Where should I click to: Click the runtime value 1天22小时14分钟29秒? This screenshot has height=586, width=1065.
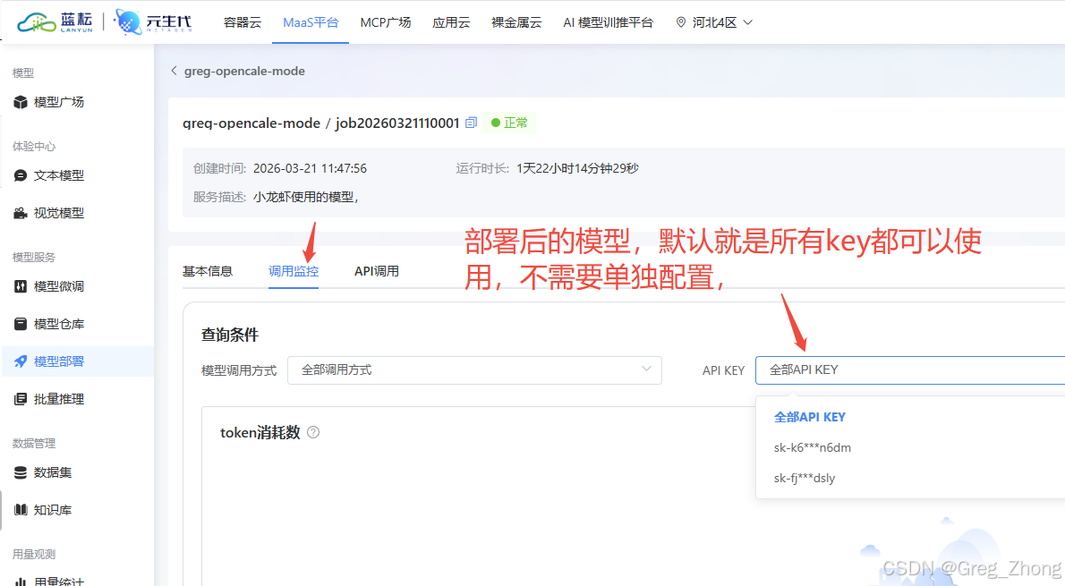[x=577, y=168]
